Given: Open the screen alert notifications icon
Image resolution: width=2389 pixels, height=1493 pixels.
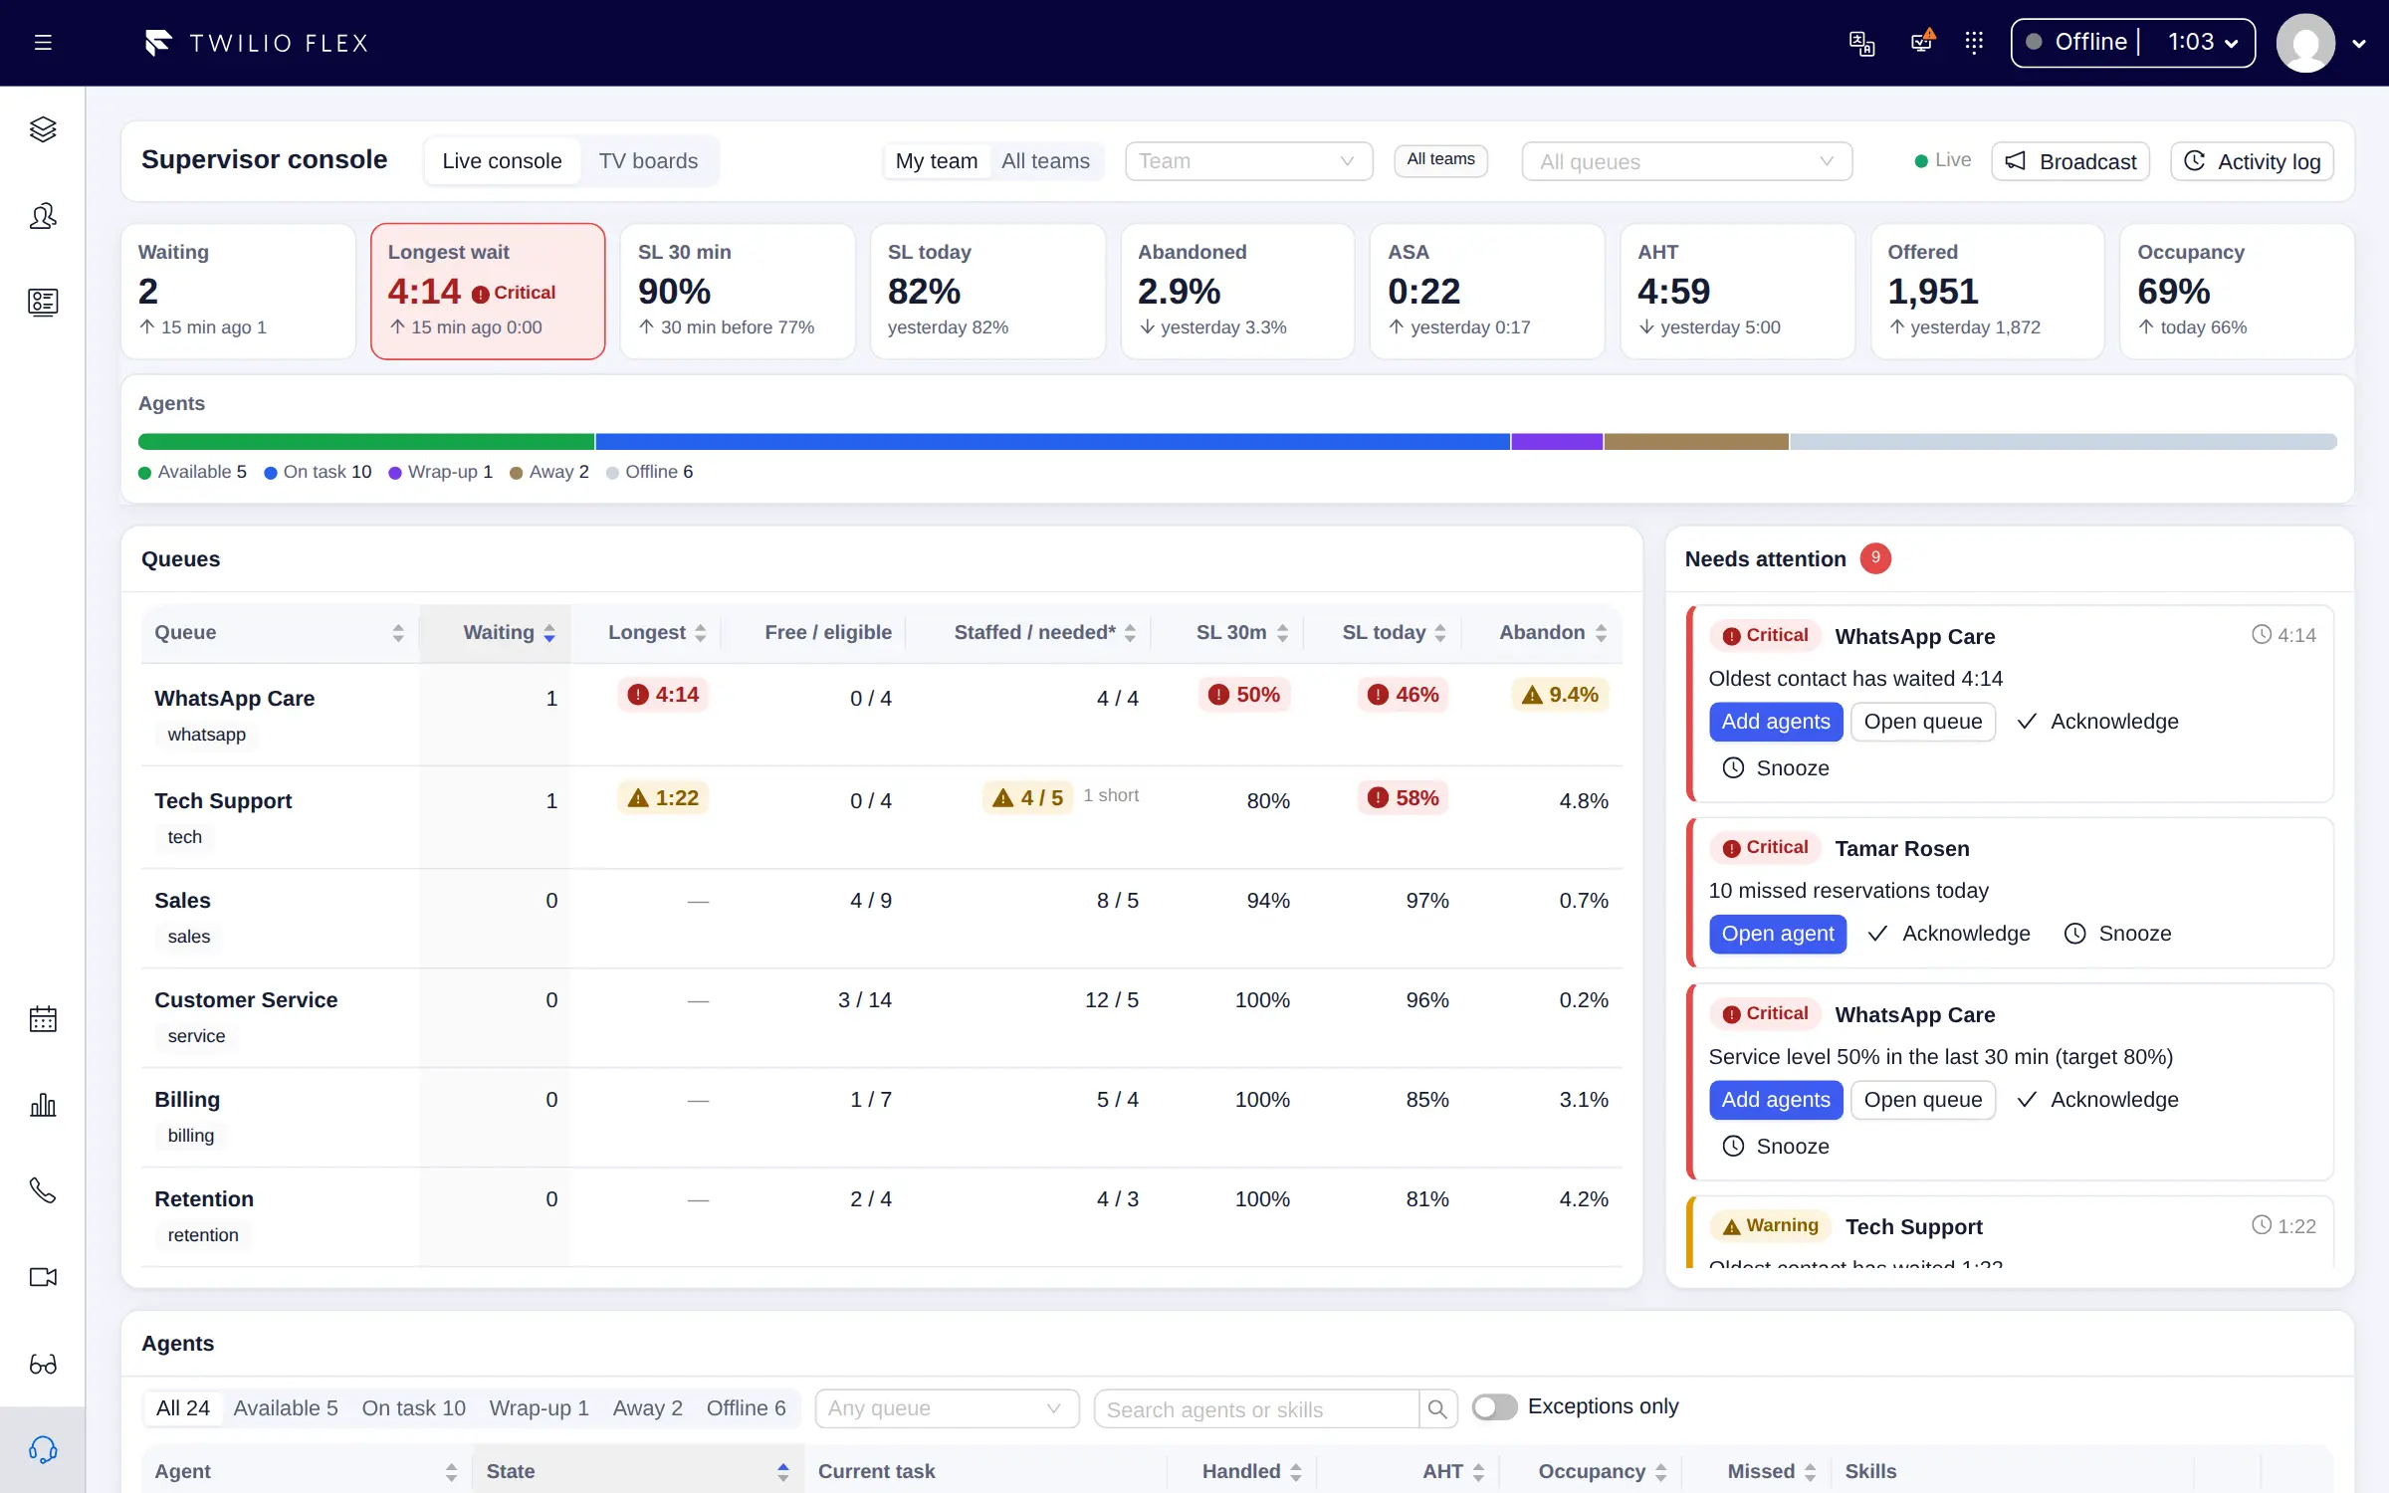Looking at the screenshot, I should (x=1921, y=43).
